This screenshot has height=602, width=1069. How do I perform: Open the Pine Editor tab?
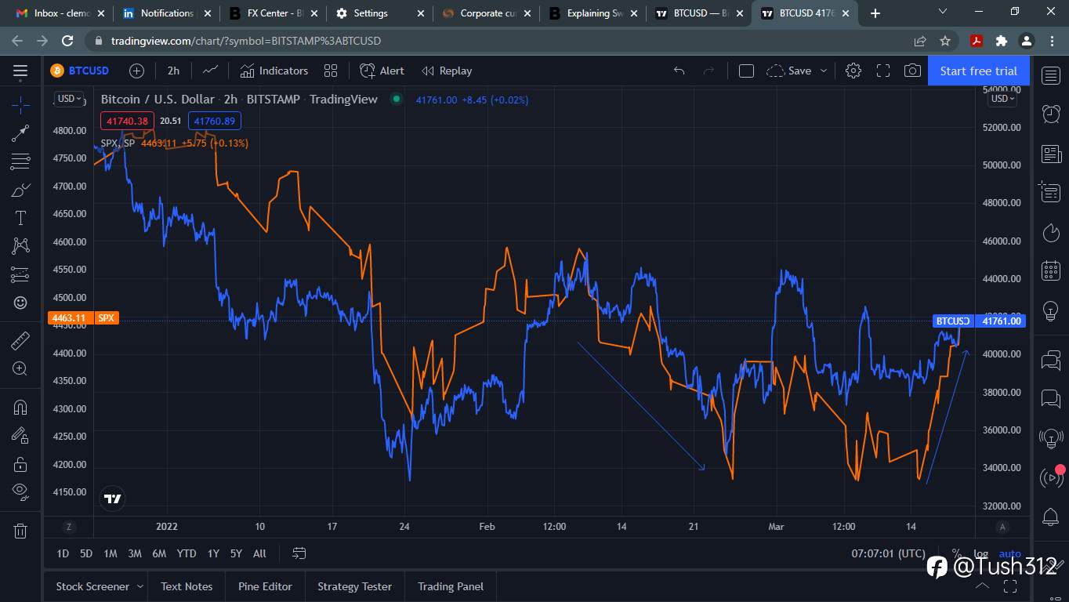[x=265, y=586]
